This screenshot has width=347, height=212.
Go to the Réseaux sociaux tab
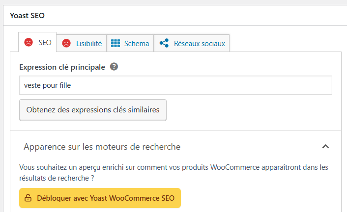199,43
